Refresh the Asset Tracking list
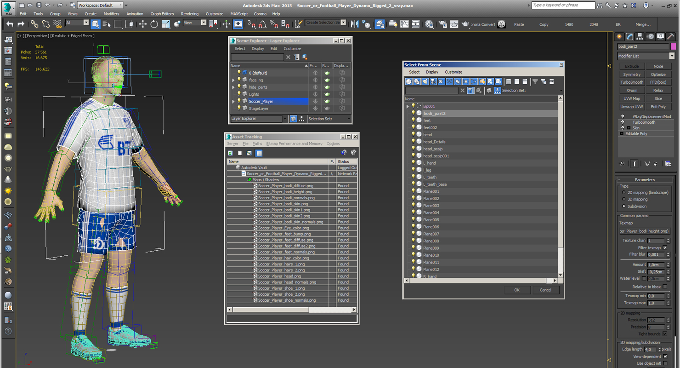 [230, 153]
